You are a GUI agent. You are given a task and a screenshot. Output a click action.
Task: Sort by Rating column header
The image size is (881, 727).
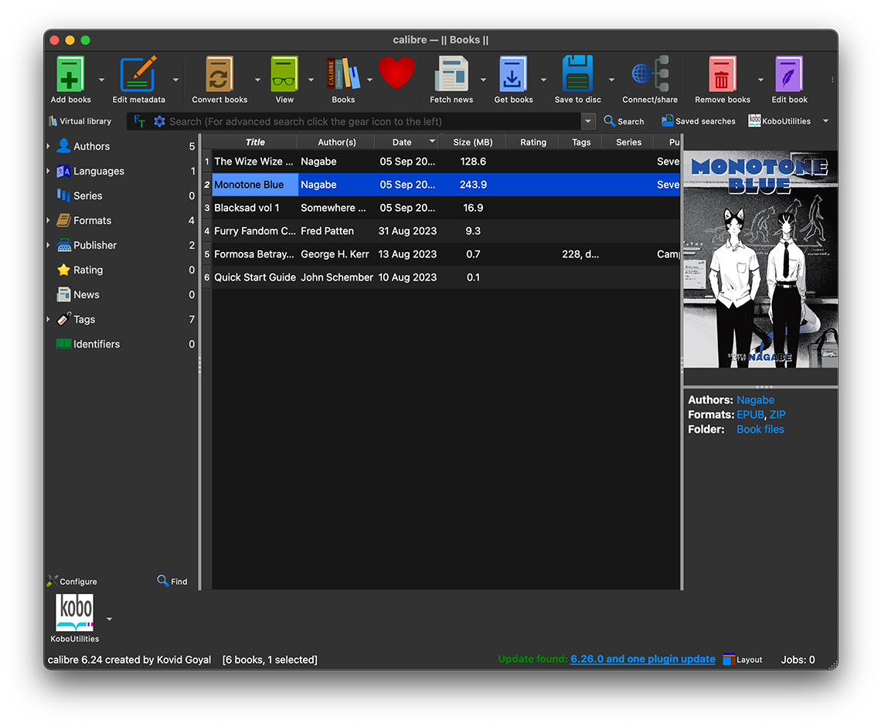pyautogui.click(x=532, y=142)
